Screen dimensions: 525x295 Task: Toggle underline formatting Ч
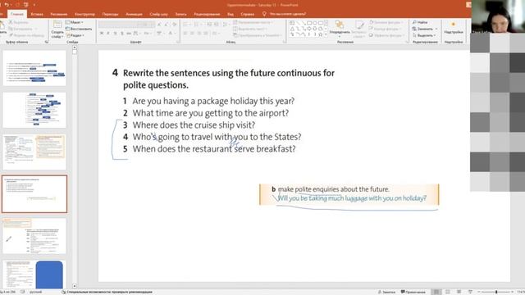coord(115,34)
